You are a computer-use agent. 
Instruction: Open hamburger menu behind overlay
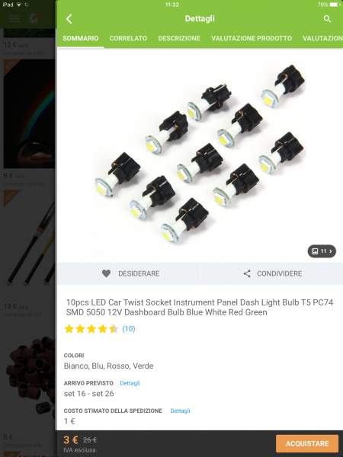14,19
